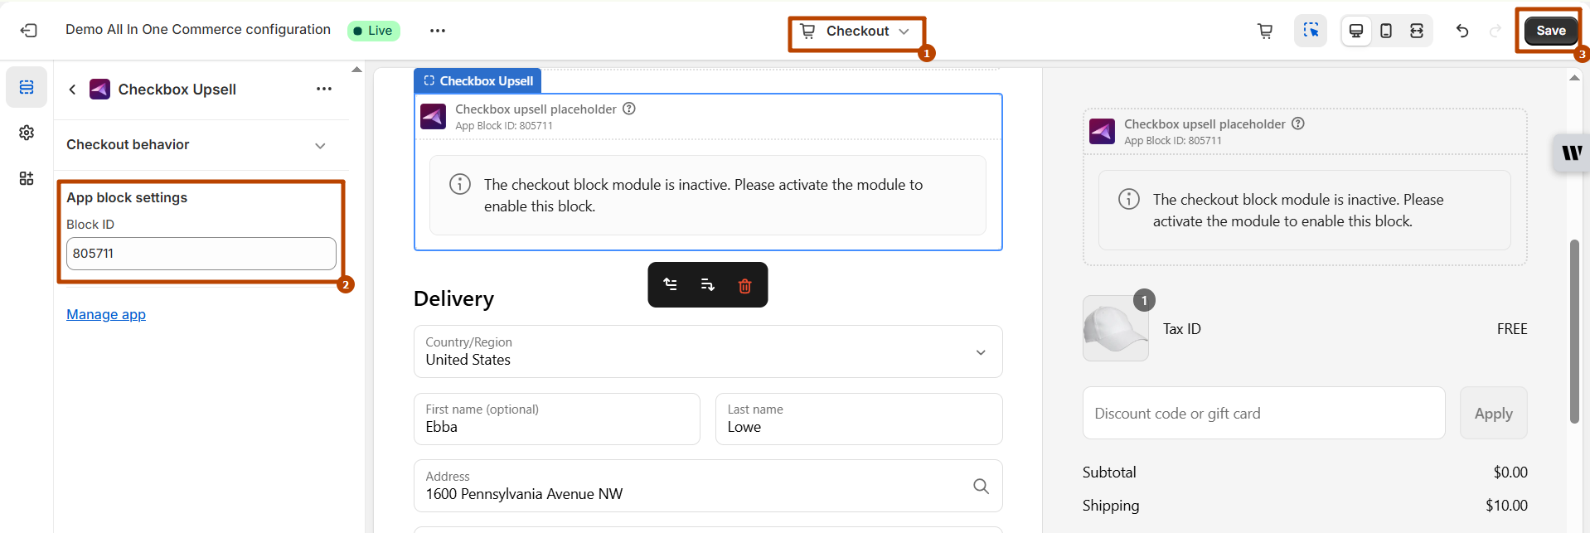Open the settings gear in the sidebar

tap(27, 133)
